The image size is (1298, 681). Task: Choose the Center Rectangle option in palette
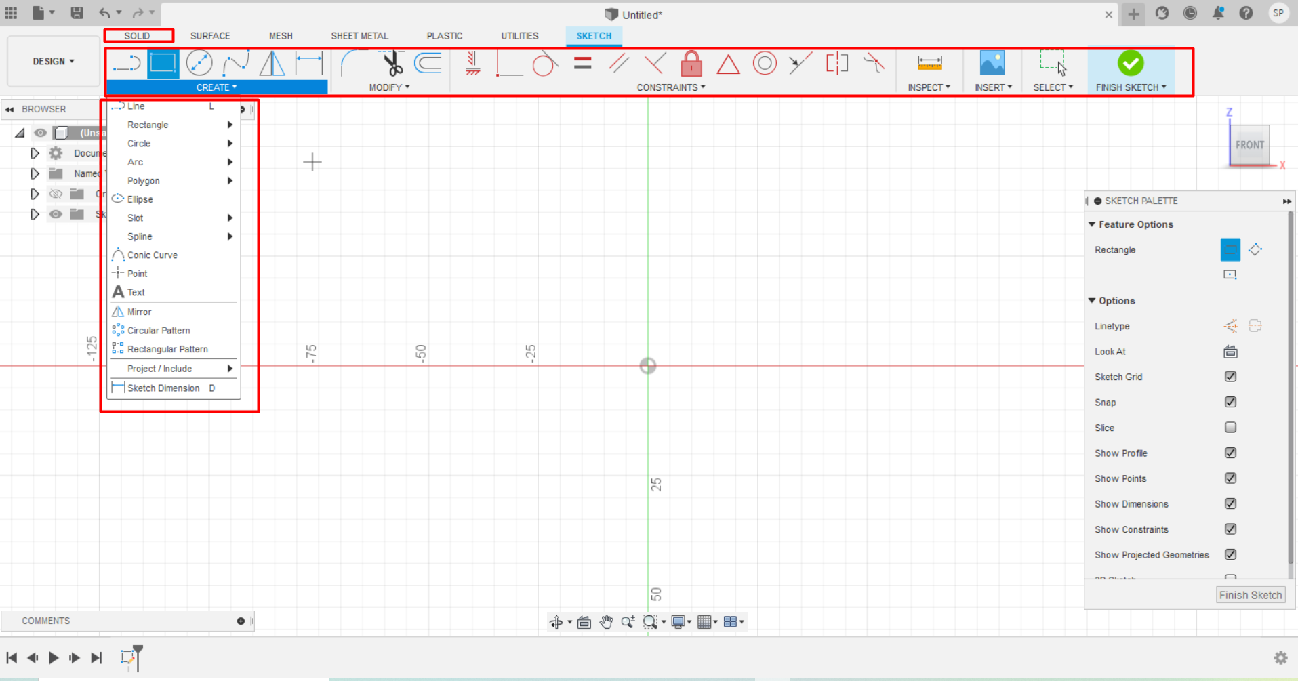tap(1230, 274)
